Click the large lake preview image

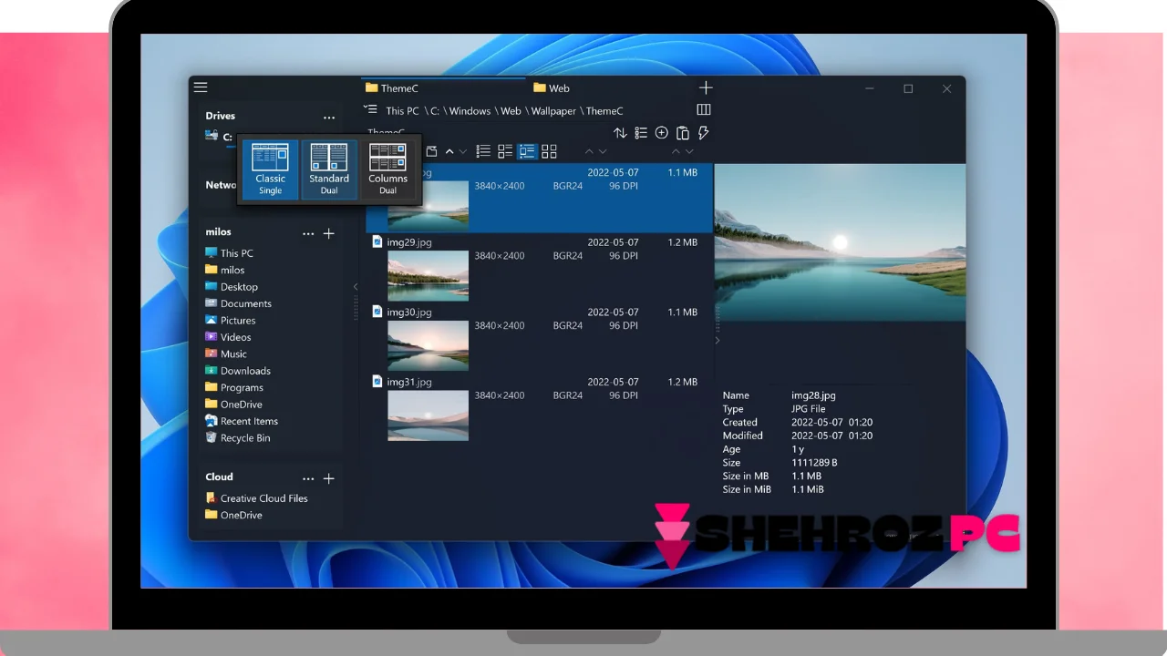(x=840, y=242)
